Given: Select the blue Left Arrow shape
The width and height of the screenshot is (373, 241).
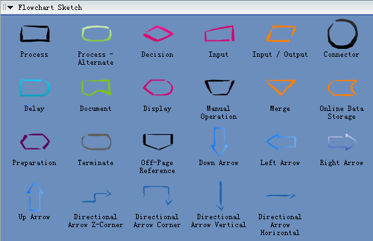Looking at the screenshot, I should coord(281,142).
